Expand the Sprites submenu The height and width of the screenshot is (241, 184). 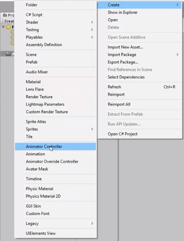[55, 129]
